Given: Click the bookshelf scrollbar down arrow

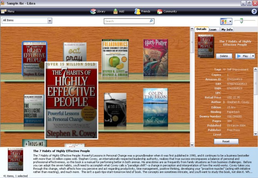Looking at the screenshot, I should pos(192,145).
